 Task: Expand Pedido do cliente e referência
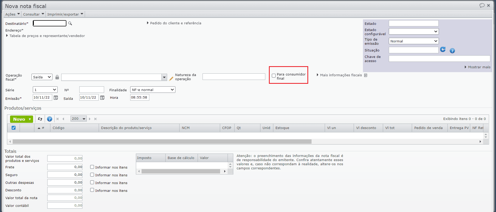pyautogui.click(x=174, y=23)
